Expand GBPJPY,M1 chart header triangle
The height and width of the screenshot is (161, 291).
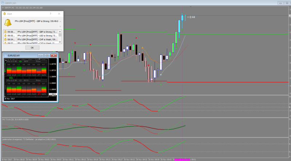point(3,8)
